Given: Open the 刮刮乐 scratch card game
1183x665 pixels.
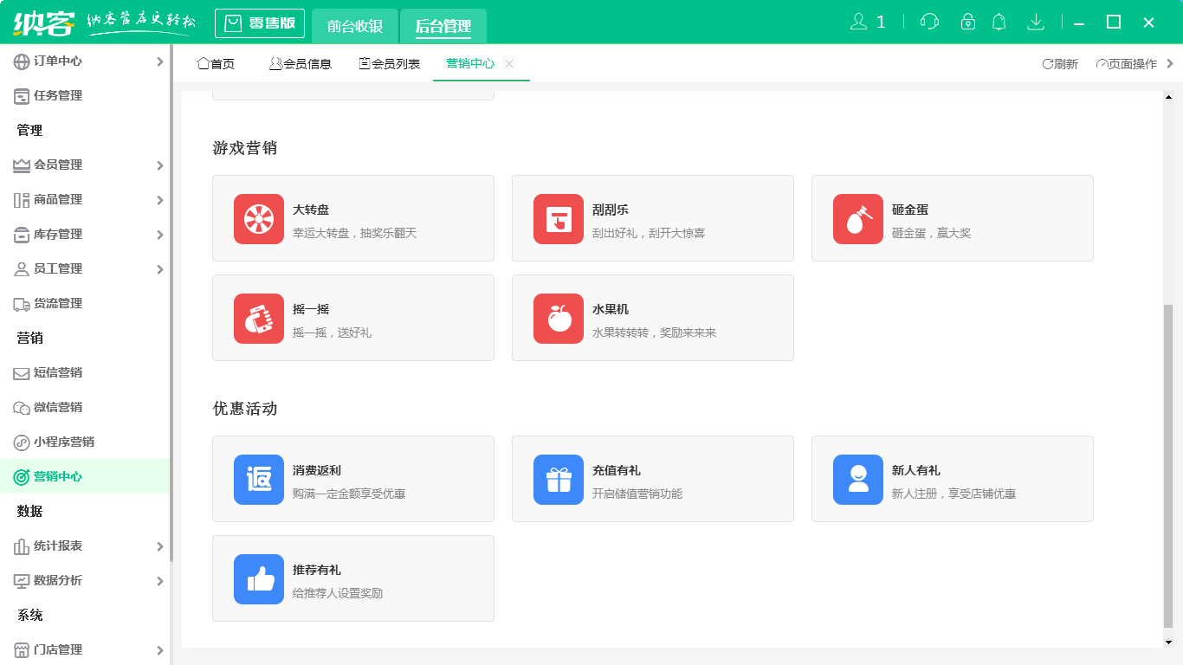Looking at the screenshot, I should [x=652, y=217].
